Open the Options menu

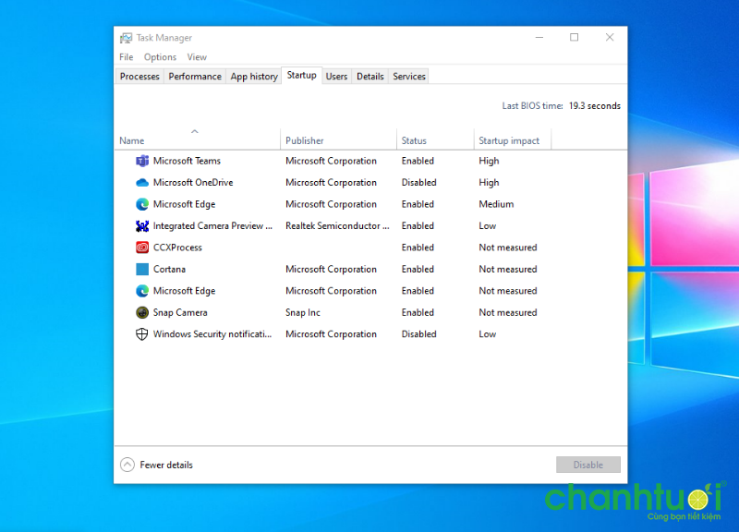coord(160,57)
